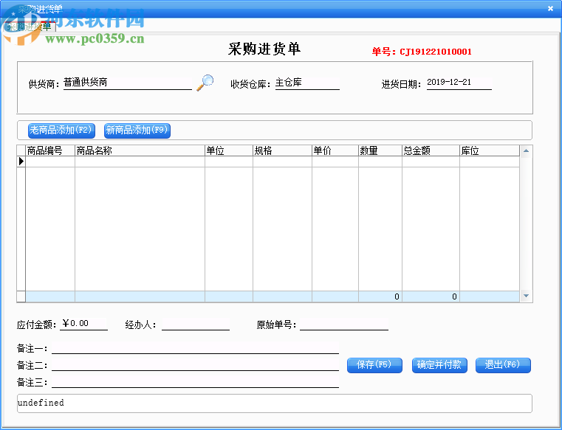Click the 商品名称 column header
This screenshot has width=562, height=430.
(140, 150)
